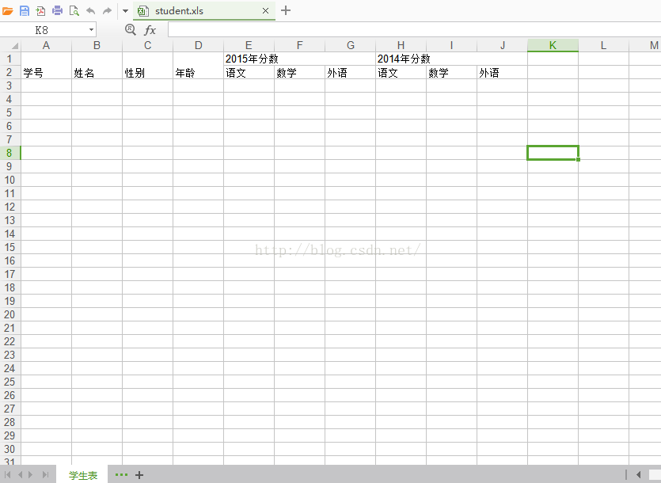Select 外语 cell in column J
The image size is (661, 483).
coord(502,73)
